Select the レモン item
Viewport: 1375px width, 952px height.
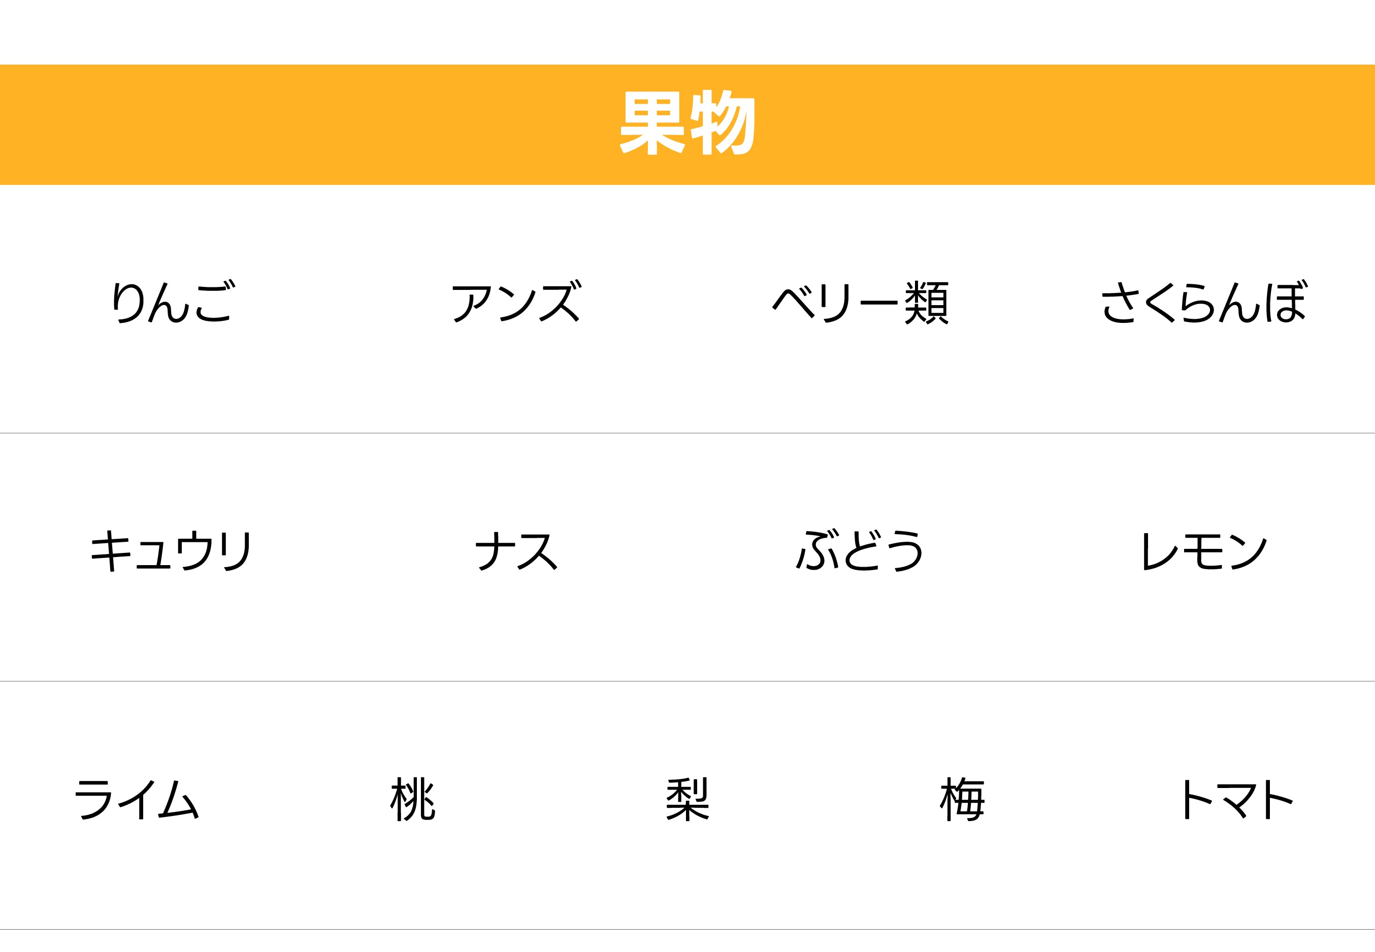pyautogui.click(x=1203, y=550)
